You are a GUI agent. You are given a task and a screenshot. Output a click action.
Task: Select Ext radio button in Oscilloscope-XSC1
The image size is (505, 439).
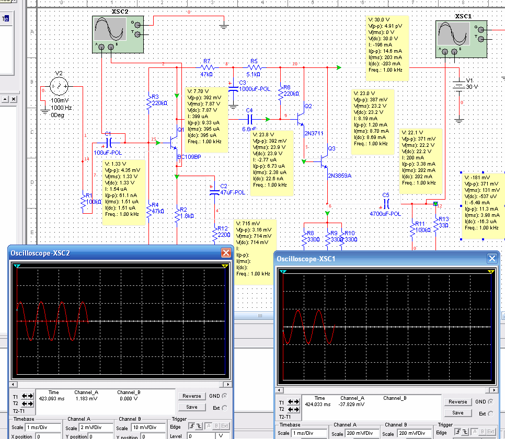pos(490,413)
